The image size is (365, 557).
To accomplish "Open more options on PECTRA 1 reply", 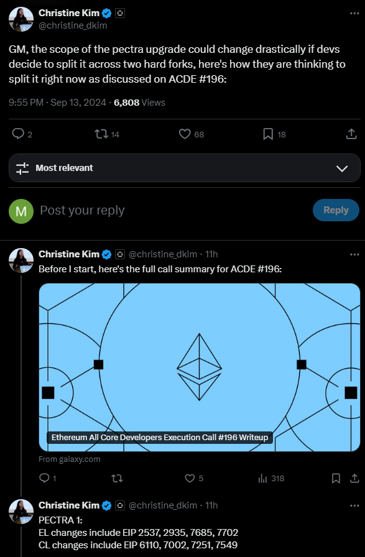I will pyautogui.click(x=354, y=505).
